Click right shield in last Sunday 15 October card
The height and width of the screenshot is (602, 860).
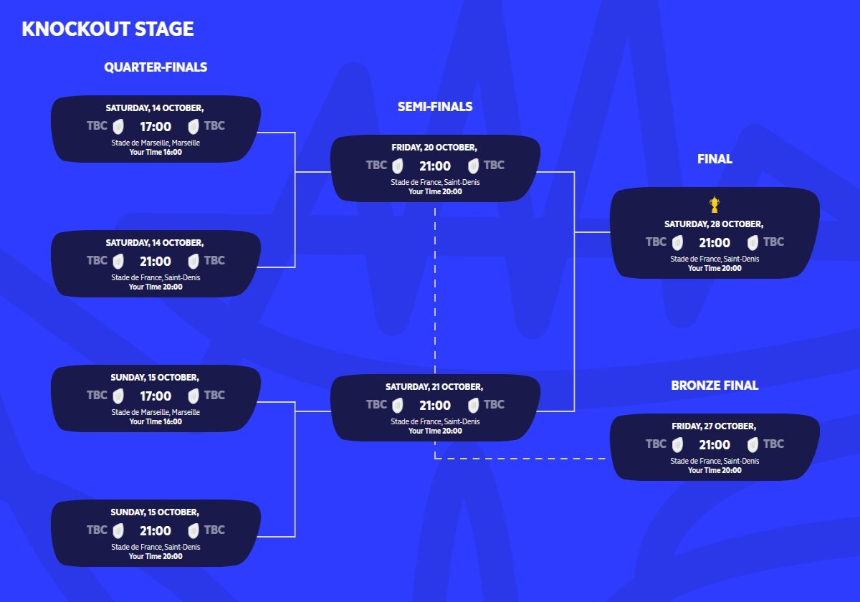pyautogui.click(x=193, y=531)
